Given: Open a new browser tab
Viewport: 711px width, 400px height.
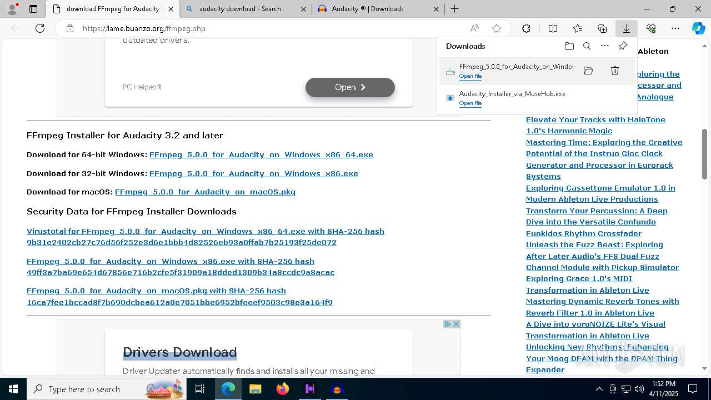Looking at the screenshot, I should (x=454, y=9).
